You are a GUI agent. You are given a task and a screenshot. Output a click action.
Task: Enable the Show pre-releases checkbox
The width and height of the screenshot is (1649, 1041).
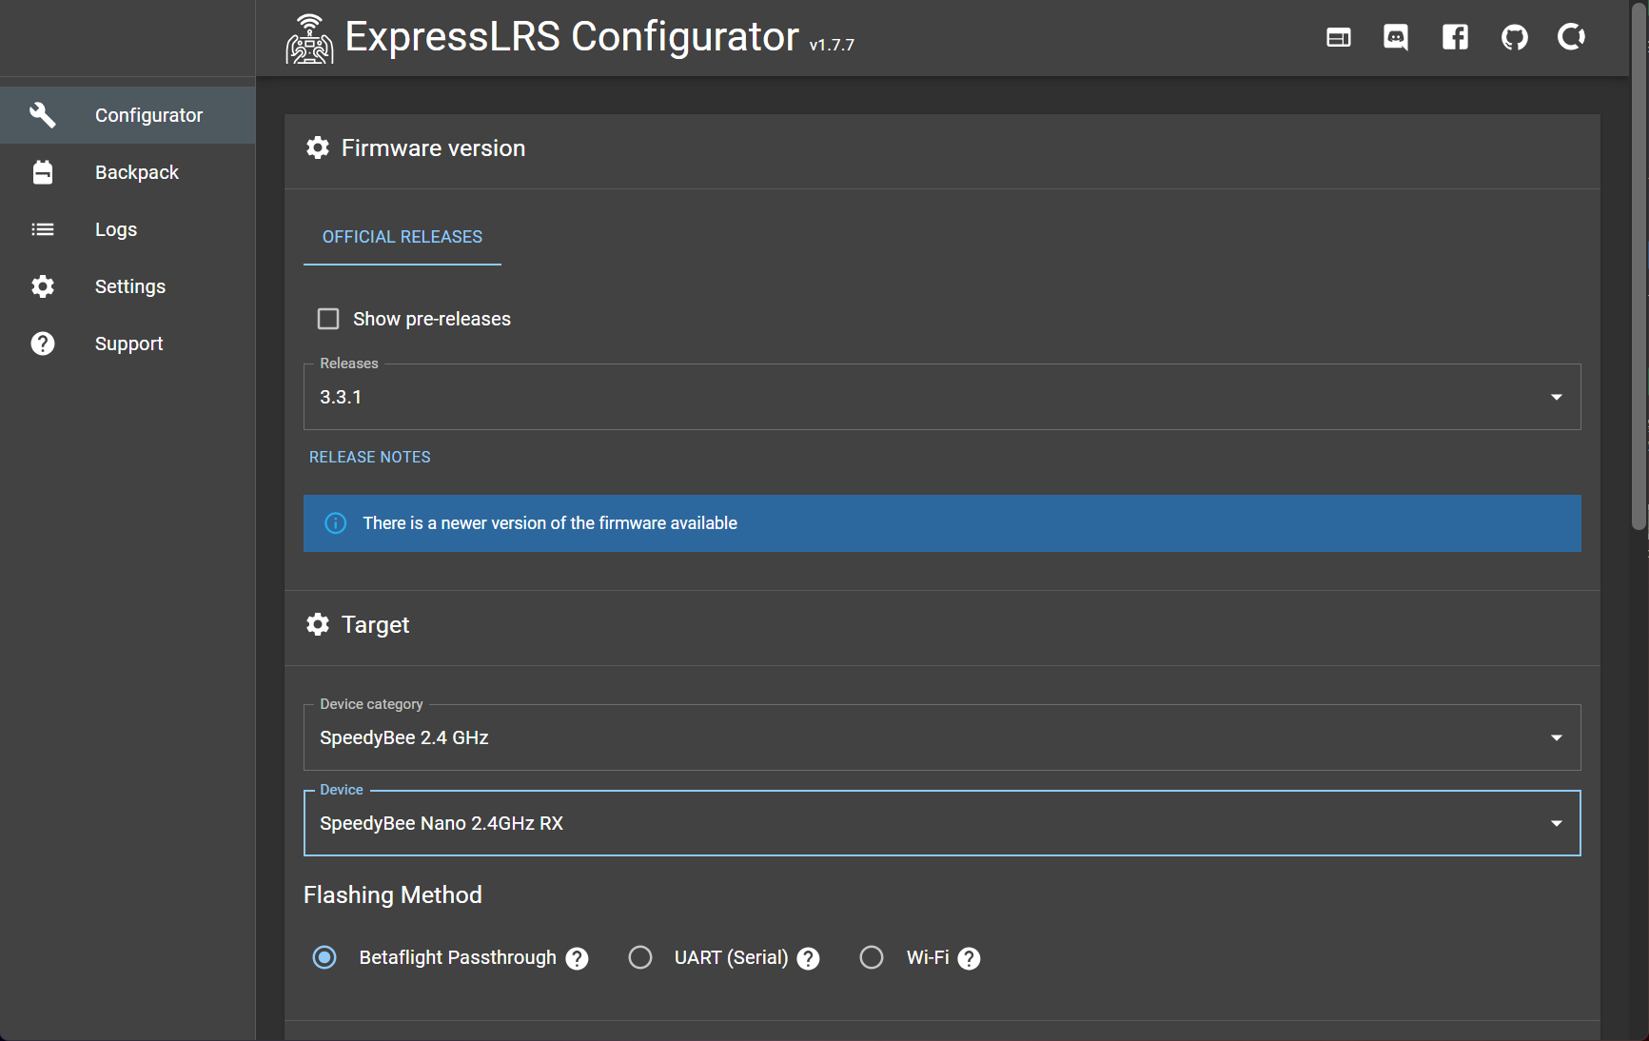(328, 319)
